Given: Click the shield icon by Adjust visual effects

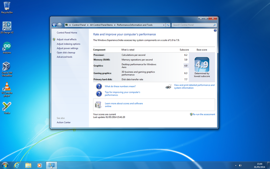Looking at the screenshot, I should coord(54,39).
